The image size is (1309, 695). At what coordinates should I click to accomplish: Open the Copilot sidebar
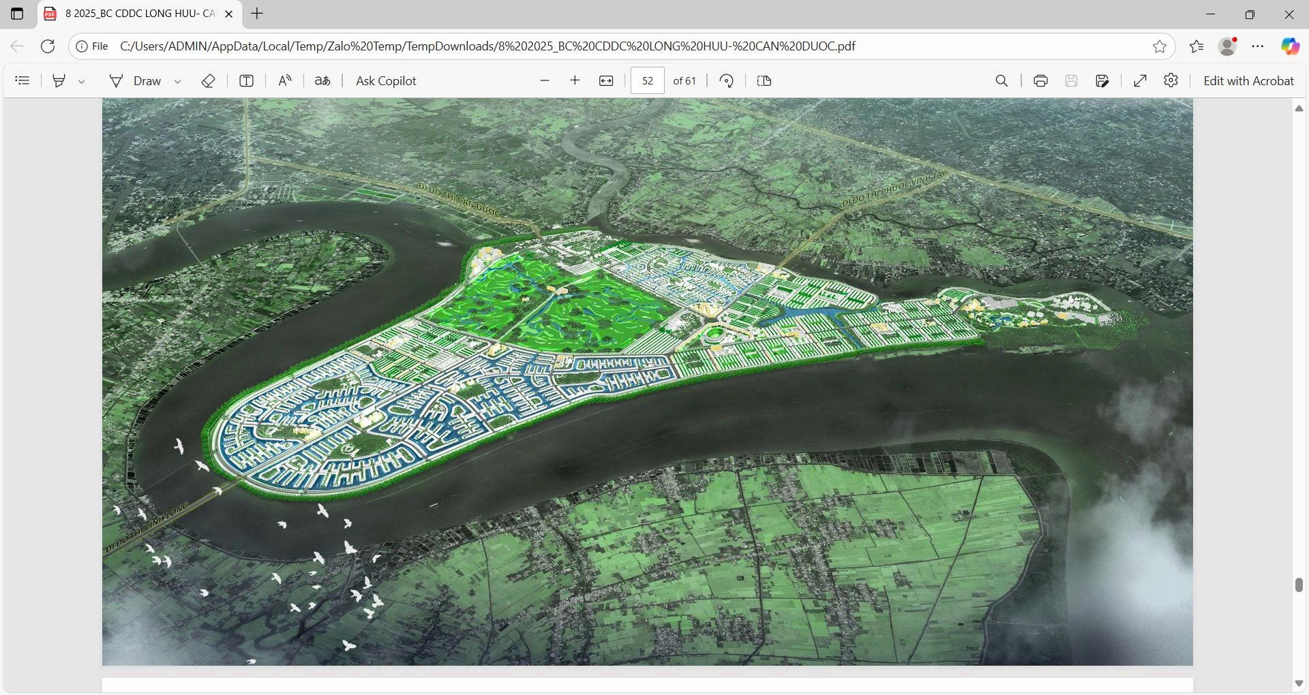click(1290, 46)
